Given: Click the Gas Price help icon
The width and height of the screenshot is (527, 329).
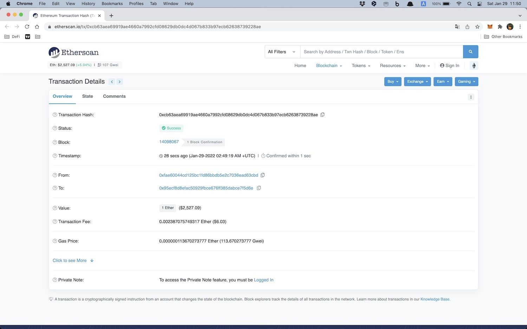Looking at the screenshot, I should coord(55,241).
